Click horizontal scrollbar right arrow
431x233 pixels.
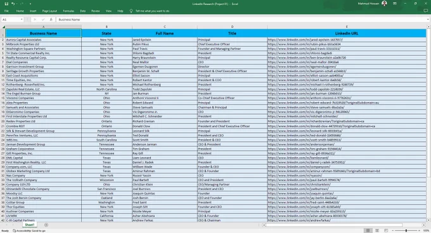[424, 225]
